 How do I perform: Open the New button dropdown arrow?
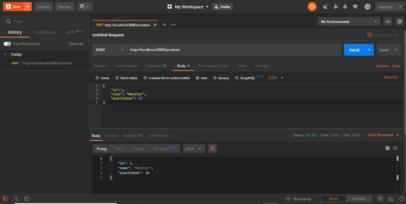point(28,7)
